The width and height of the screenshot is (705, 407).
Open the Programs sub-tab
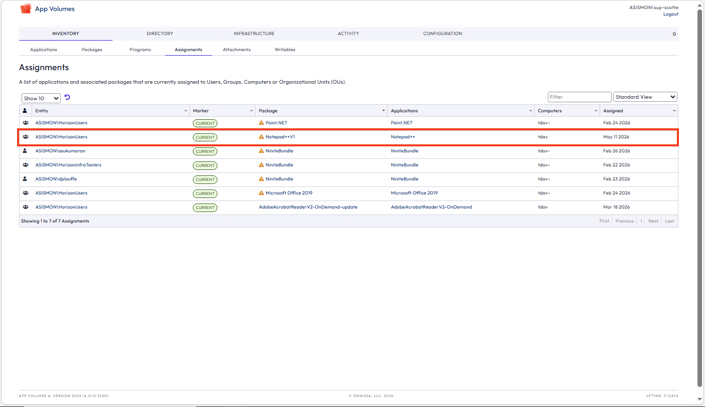click(140, 50)
